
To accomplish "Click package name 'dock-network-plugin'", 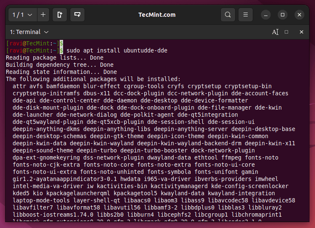I will pyautogui.click(x=223, y=150).
